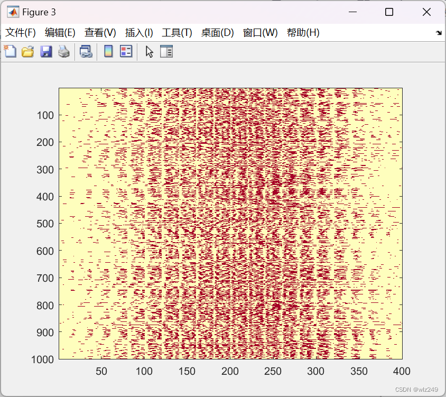Open the 帮助(H) menu
446x397 pixels.
[303, 32]
